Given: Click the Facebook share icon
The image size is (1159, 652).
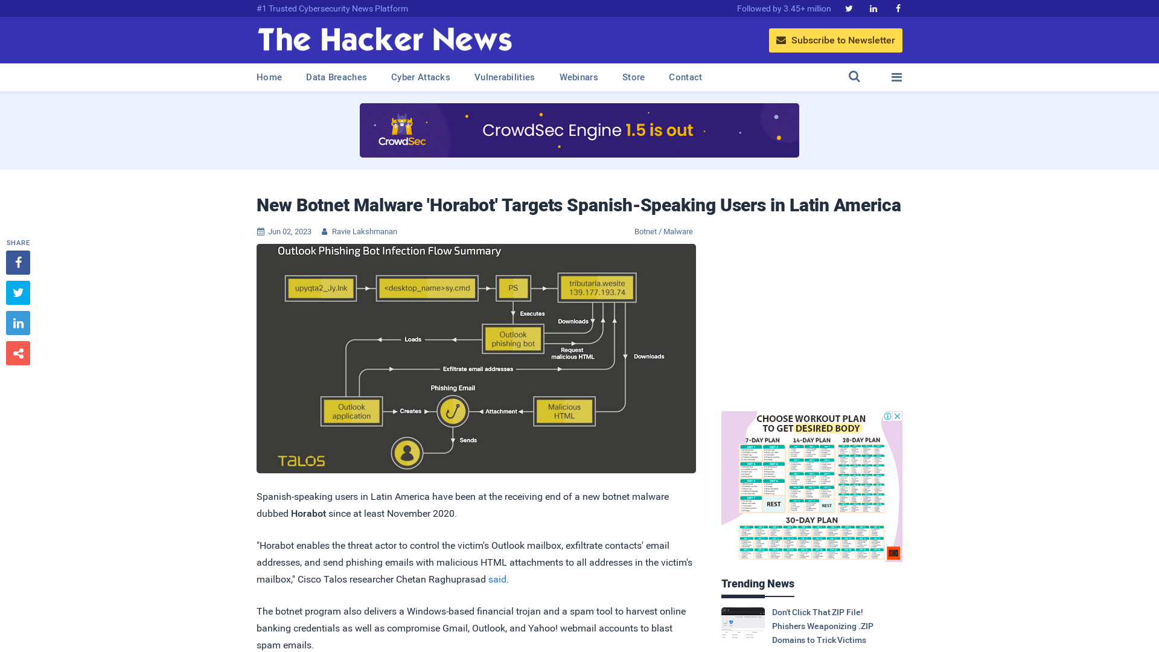Looking at the screenshot, I should click(x=18, y=262).
